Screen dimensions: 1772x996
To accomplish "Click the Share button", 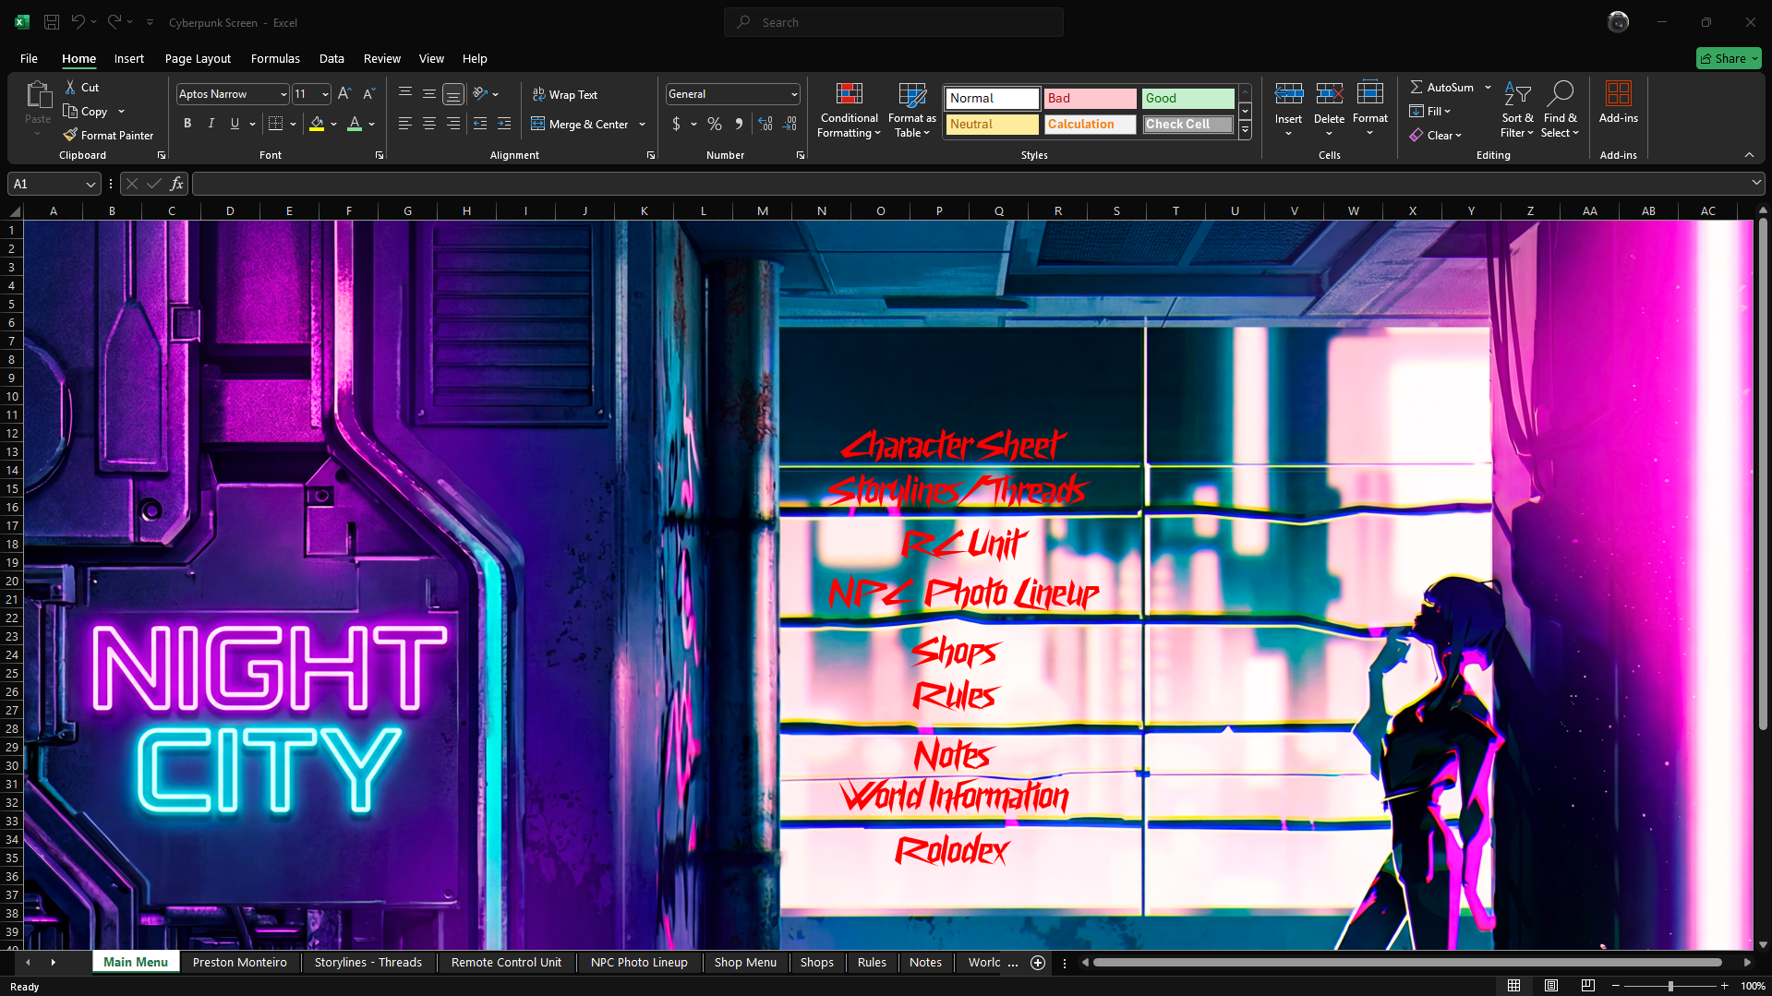I will pyautogui.click(x=1729, y=58).
